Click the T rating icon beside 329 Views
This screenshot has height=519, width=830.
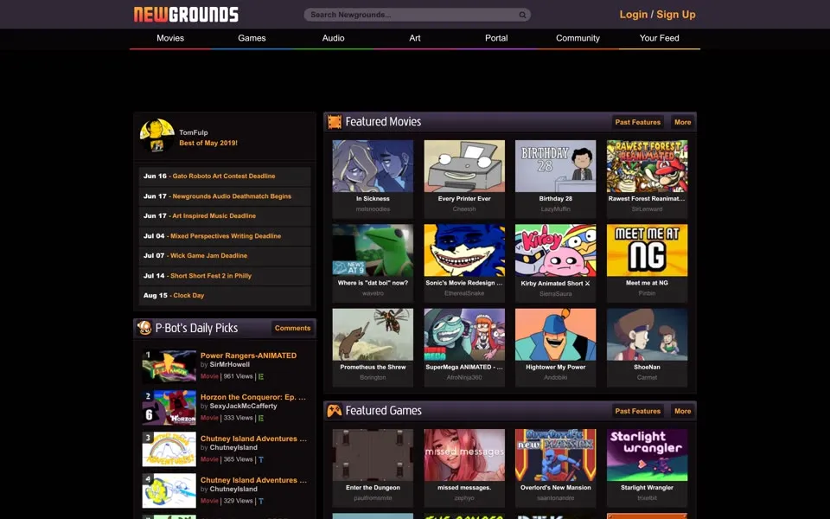pos(261,501)
